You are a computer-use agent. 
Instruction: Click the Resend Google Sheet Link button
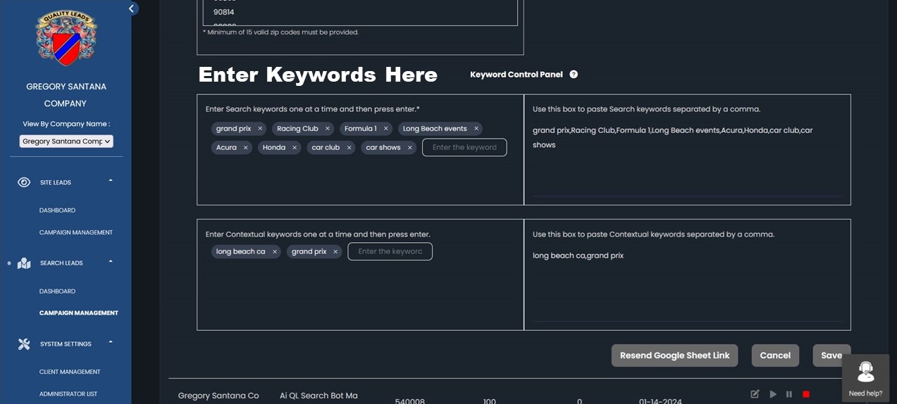point(674,355)
